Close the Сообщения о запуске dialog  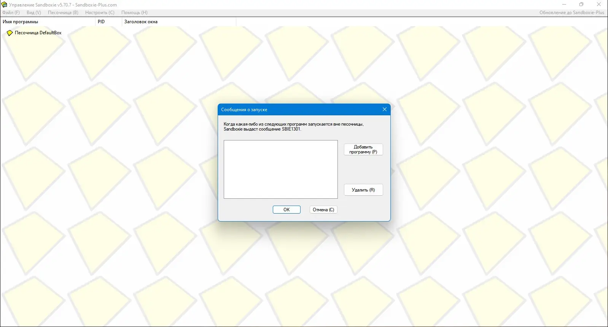click(384, 109)
